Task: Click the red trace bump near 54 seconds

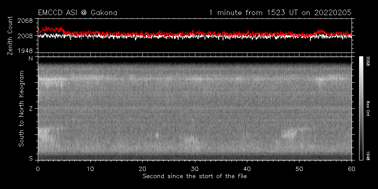Action: 320,31
